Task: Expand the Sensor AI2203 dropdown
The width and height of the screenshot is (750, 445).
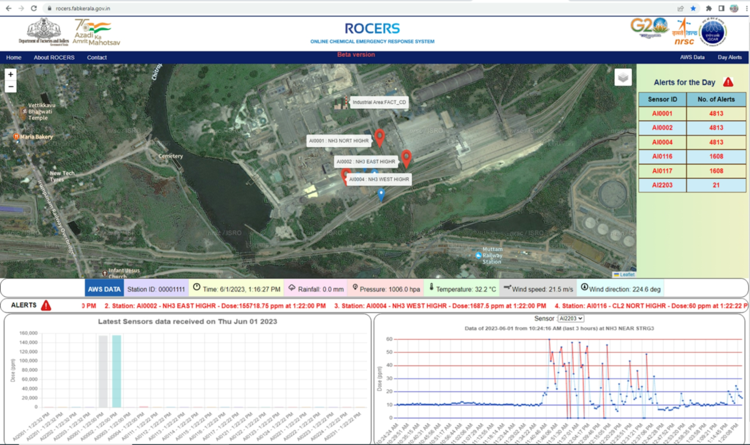Action: 570,319
